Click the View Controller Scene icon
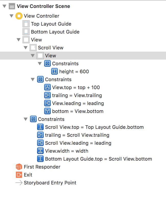The height and width of the screenshot is (199, 166). pos(12,6)
